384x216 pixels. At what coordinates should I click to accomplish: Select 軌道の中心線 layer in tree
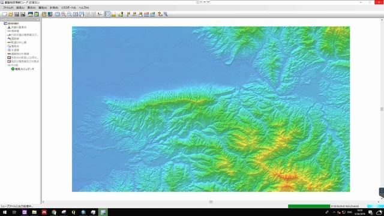point(19,43)
